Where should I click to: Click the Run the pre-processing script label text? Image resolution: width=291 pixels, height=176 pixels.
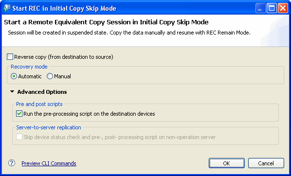click(x=89, y=114)
